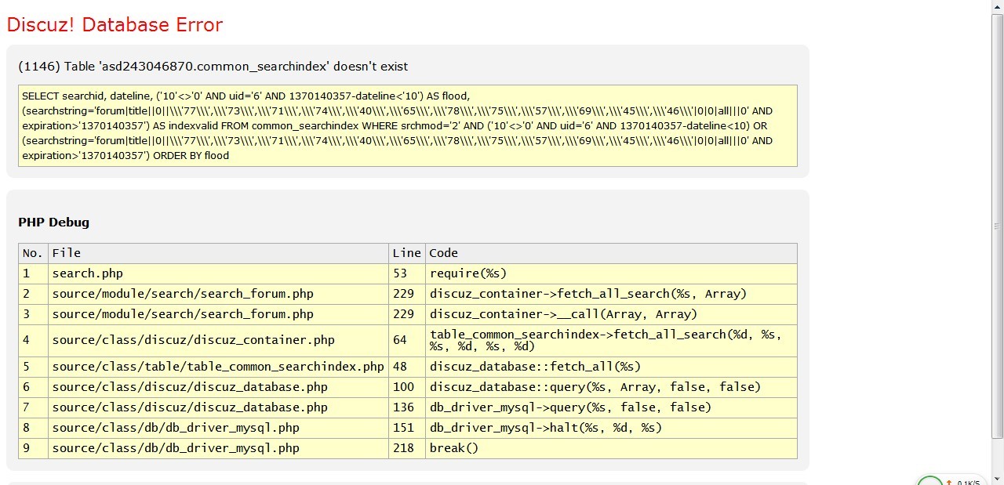
Task: Select search_forum.php file cell in row 3
Action: point(218,314)
